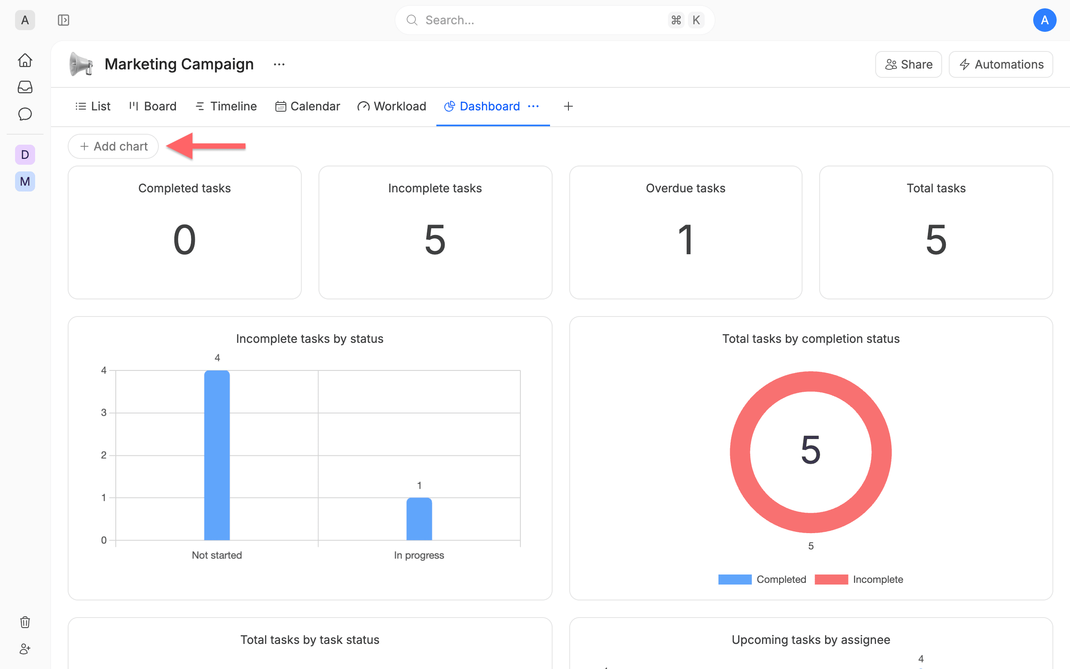Image resolution: width=1070 pixels, height=669 pixels.
Task: Open the Home icon in sidebar
Action: coord(25,60)
